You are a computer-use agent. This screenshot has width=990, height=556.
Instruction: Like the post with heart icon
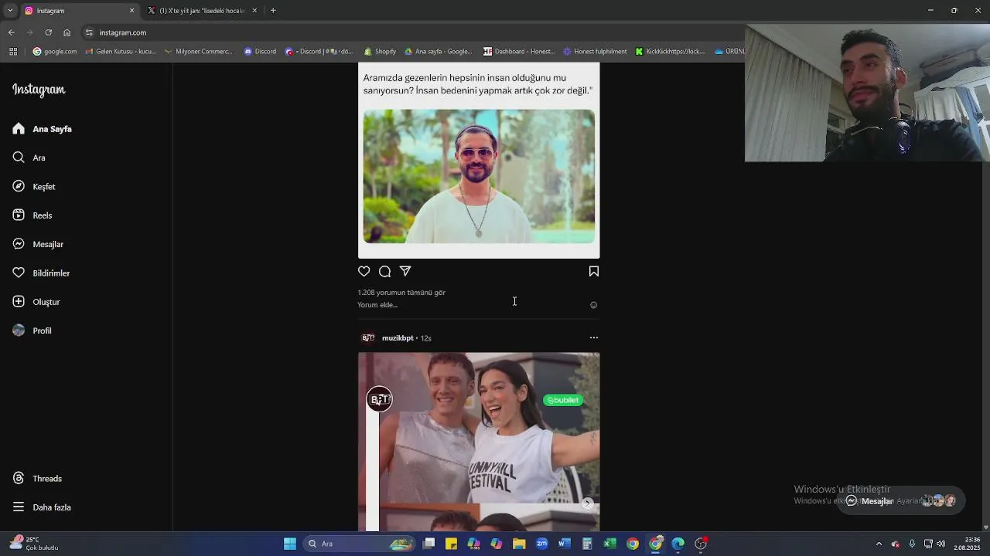pos(364,271)
